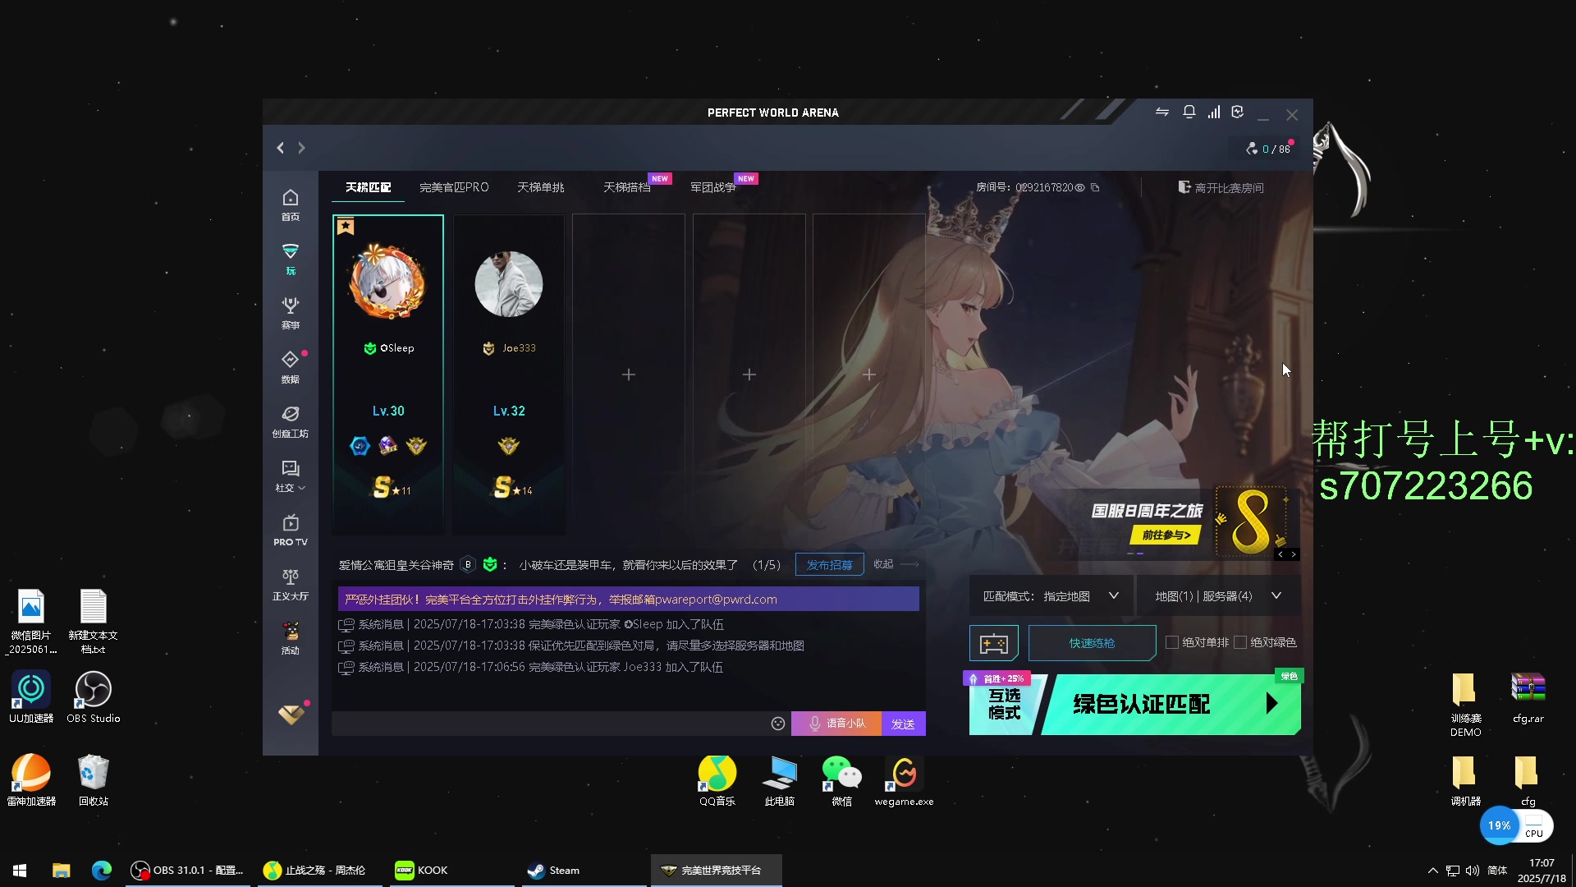This screenshot has height=887, width=1576.
Task: Open the 首页 home sidebar icon
Action: (x=290, y=205)
